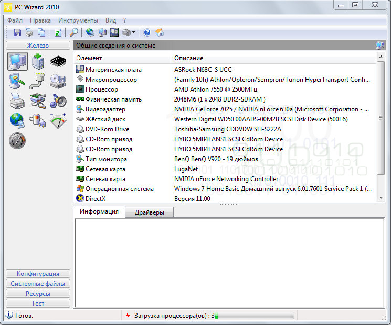The height and width of the screenshot is (325, 391).
Task: Click the Toshiba-Samsung CDDVDW SH-S222A text
Action: tap(228, 129)
